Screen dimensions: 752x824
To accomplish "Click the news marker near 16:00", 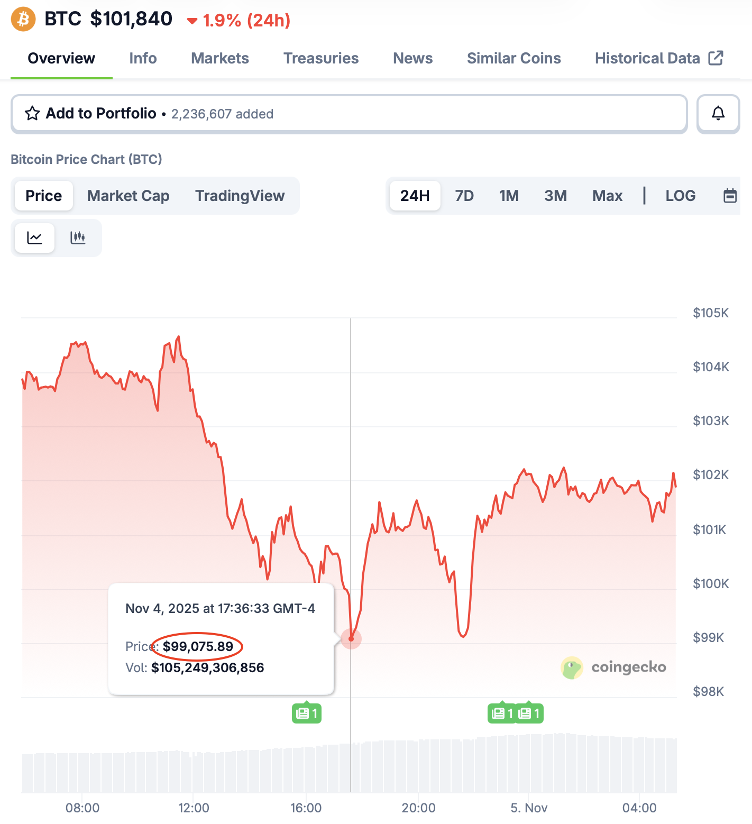I will coord(307,713).
